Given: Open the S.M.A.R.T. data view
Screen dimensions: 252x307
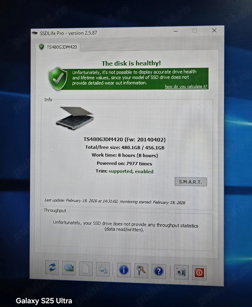Looking at the screenshot, I should click(191, 182).
